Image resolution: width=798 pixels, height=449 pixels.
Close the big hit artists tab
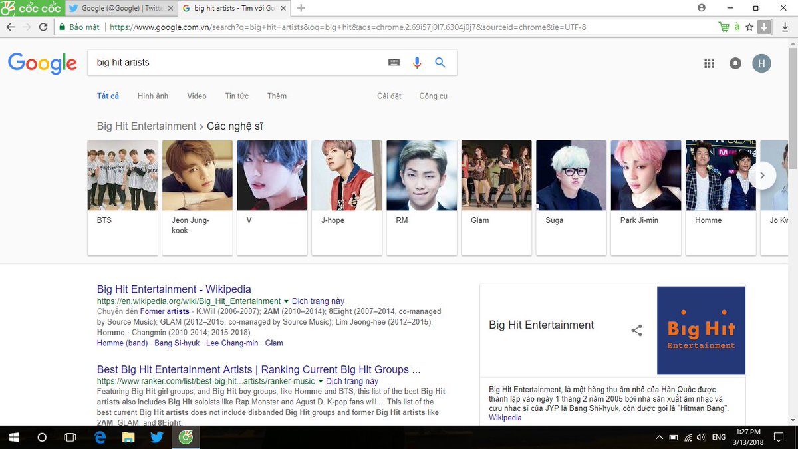pyautogui.click(x=284, y=8)
